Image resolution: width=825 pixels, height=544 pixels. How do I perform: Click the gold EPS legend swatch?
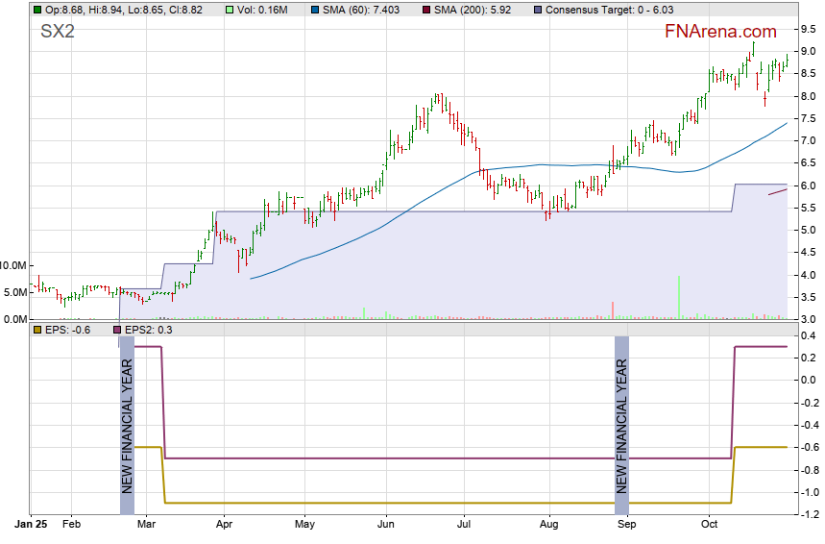coord(36,330)
